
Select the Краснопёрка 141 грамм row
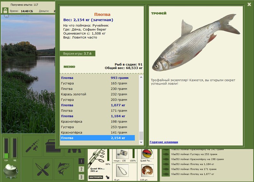(97, 132)
